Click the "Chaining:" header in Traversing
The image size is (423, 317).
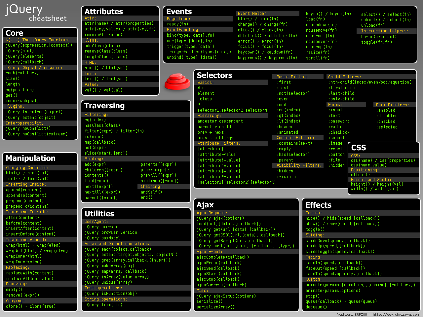pyautogui.click(x=151, y=187)
